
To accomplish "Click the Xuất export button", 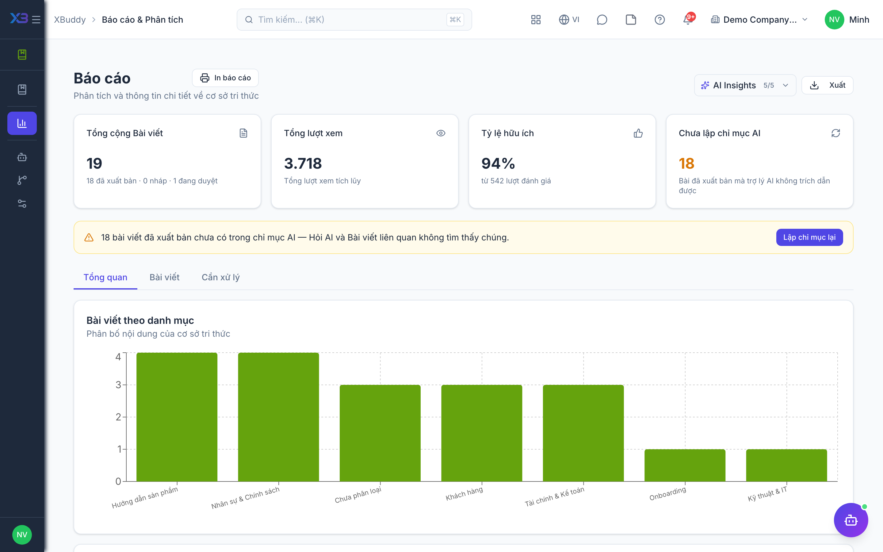I will tap(827, 85).
